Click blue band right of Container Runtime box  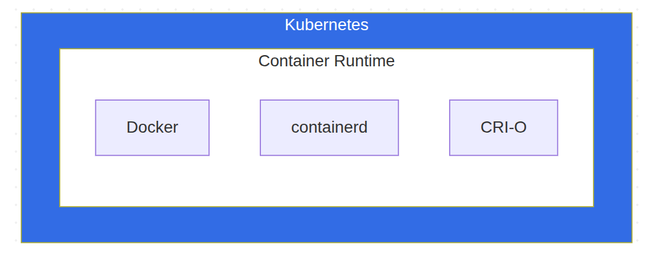pos(612,127)
